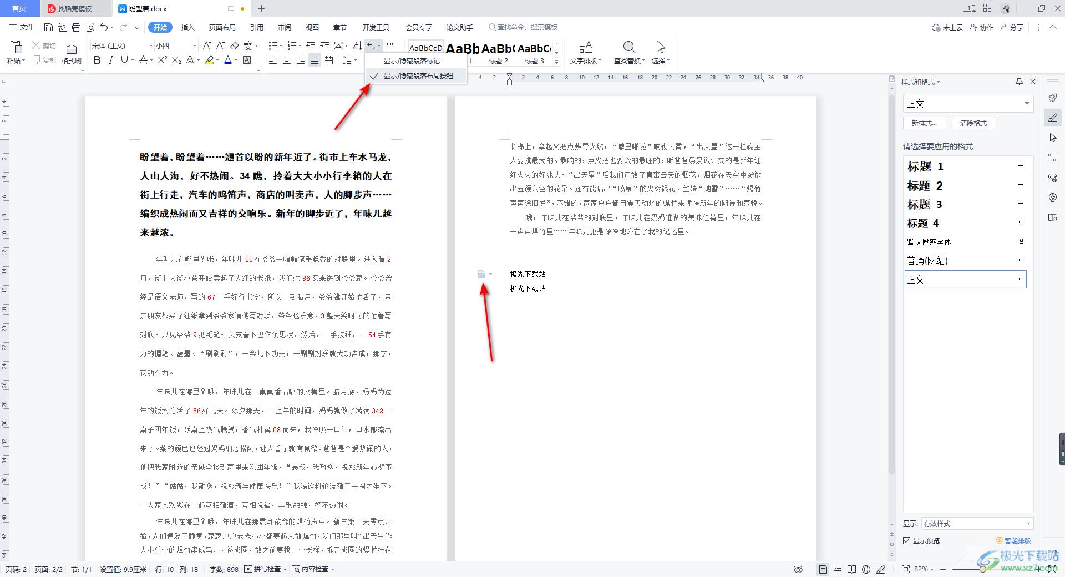This screenshot has width=1065, height=577.
Task: Decrease font size with A- icon
Action: [x=220, y=45]
